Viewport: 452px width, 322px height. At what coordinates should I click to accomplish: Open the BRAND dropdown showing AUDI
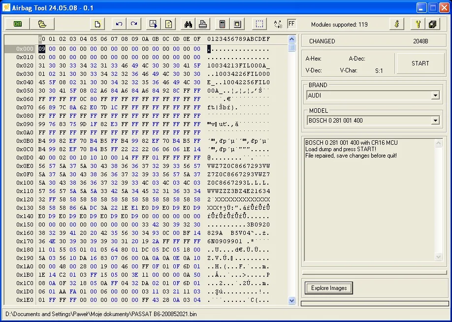pyautogui.click(x=435, y=96)
